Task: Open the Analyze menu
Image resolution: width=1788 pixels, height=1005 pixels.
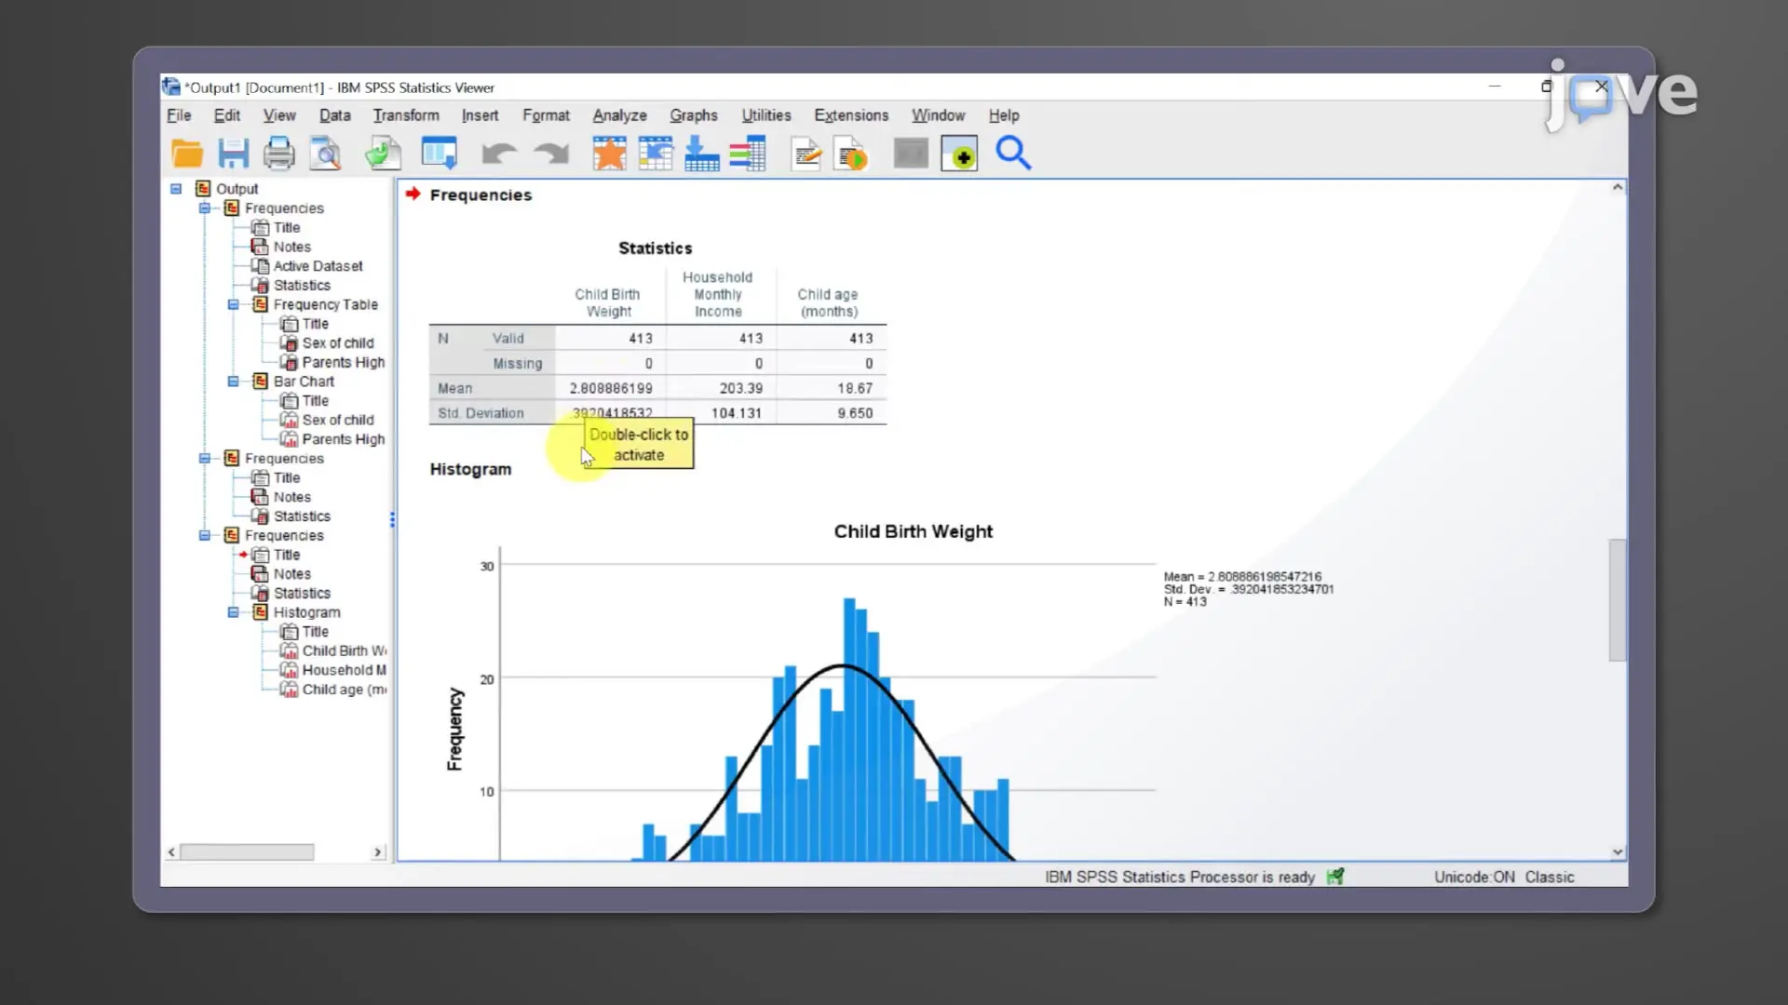Action: tap(619, 115)
